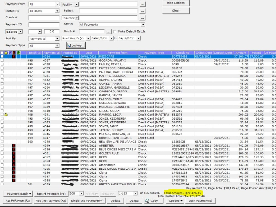The image size is (276, 207).
Task: Open patient browse ellipsis button
Action: point(143,11)
